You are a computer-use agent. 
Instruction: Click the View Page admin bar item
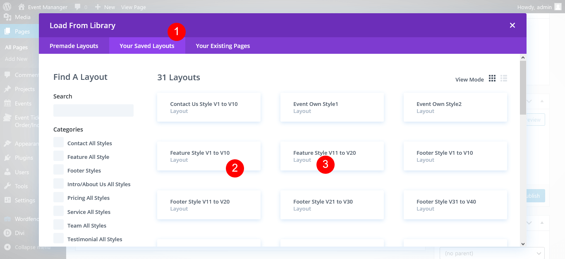(134, 7)
